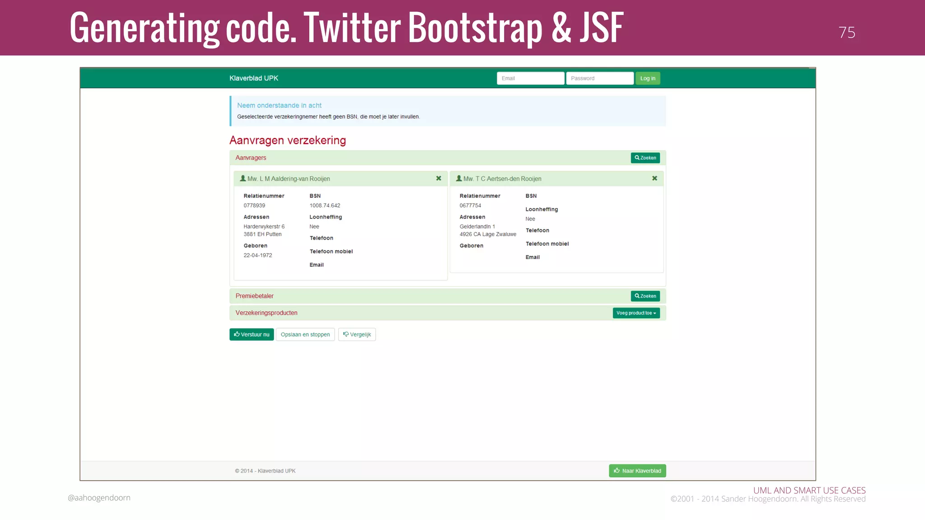
Task: Open the Klaverblad UPK brand link
Action: point(254,78)
